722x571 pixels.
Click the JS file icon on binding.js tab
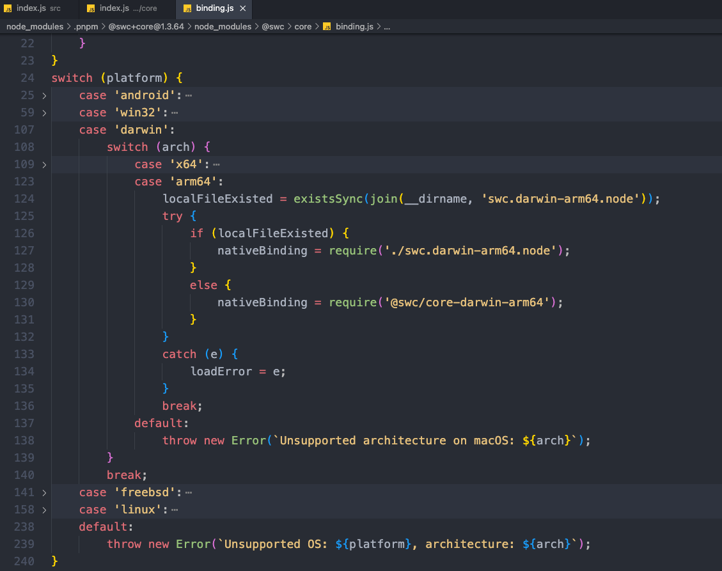[187, 8]
